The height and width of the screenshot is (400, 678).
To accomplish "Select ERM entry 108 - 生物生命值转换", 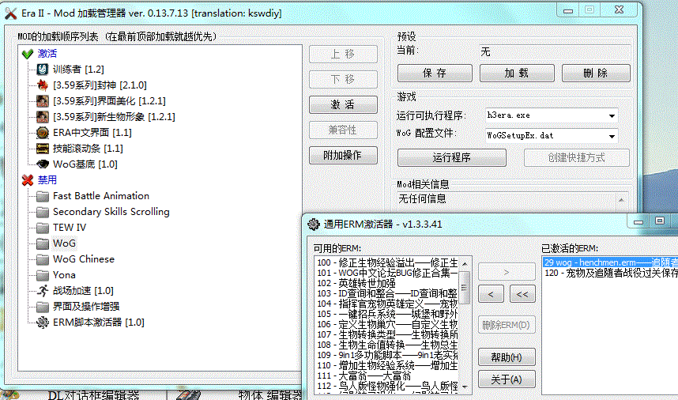I will [x=387, y=345].
